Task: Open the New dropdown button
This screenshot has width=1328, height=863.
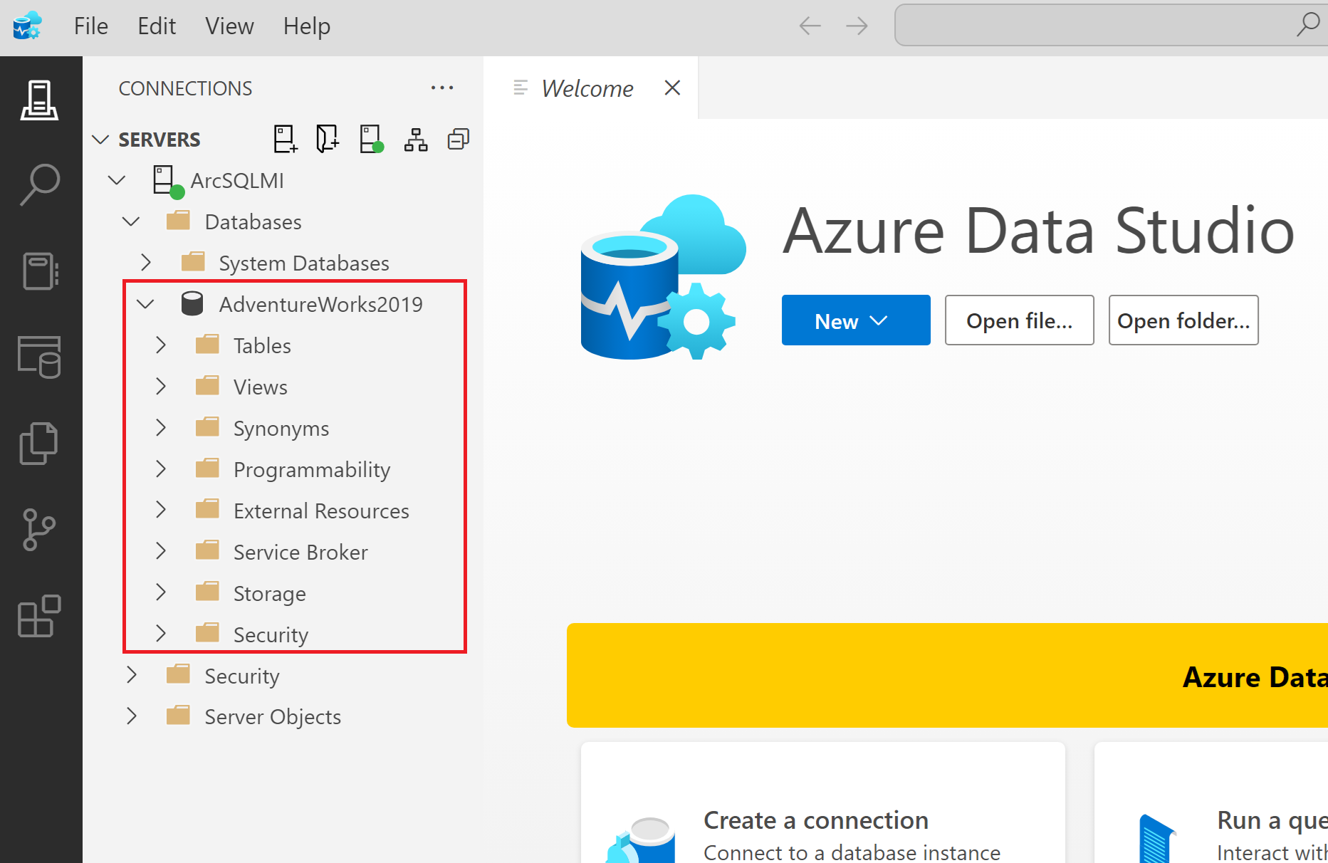Action: (x=856, y=320)
